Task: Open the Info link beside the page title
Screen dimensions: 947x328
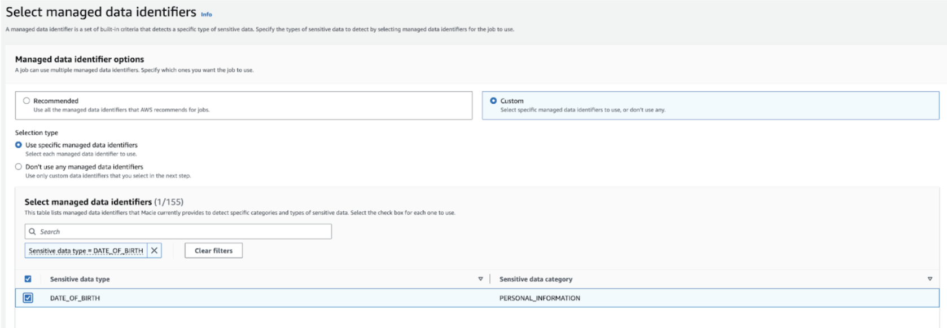Action: [x=207, y=15]
